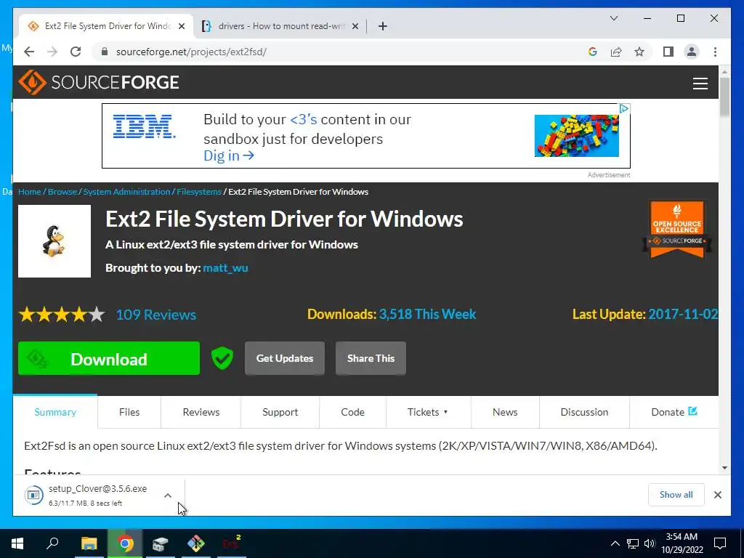Image resolution: width=744 pixels, height=558 pixels.
Task: Go forward with the forward arrow
Action: pyautogui.click(x=52, y=52)
